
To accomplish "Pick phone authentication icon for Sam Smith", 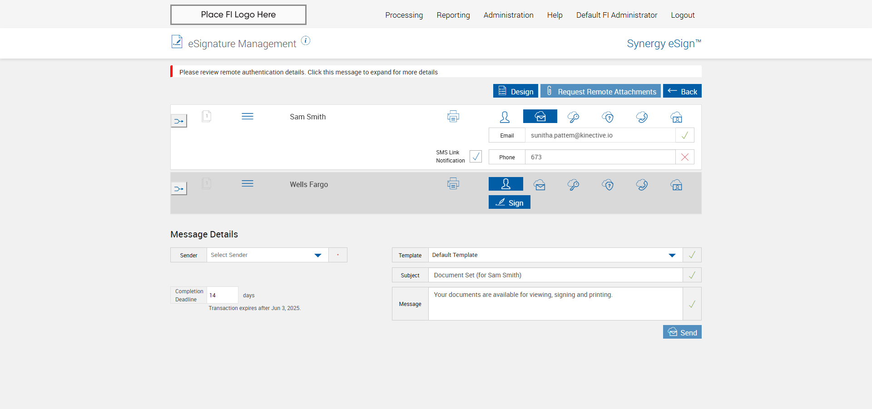I will (x=642, y=117).
